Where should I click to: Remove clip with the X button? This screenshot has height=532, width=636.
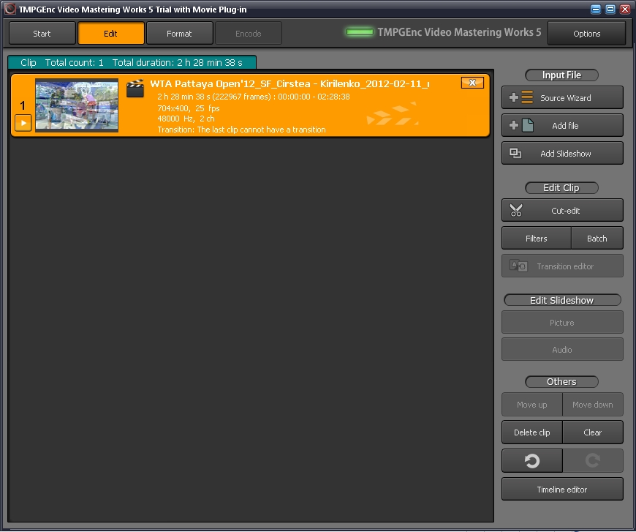point(472,83)
